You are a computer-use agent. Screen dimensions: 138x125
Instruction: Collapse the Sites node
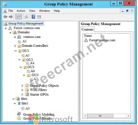click(x=13, y=99)
